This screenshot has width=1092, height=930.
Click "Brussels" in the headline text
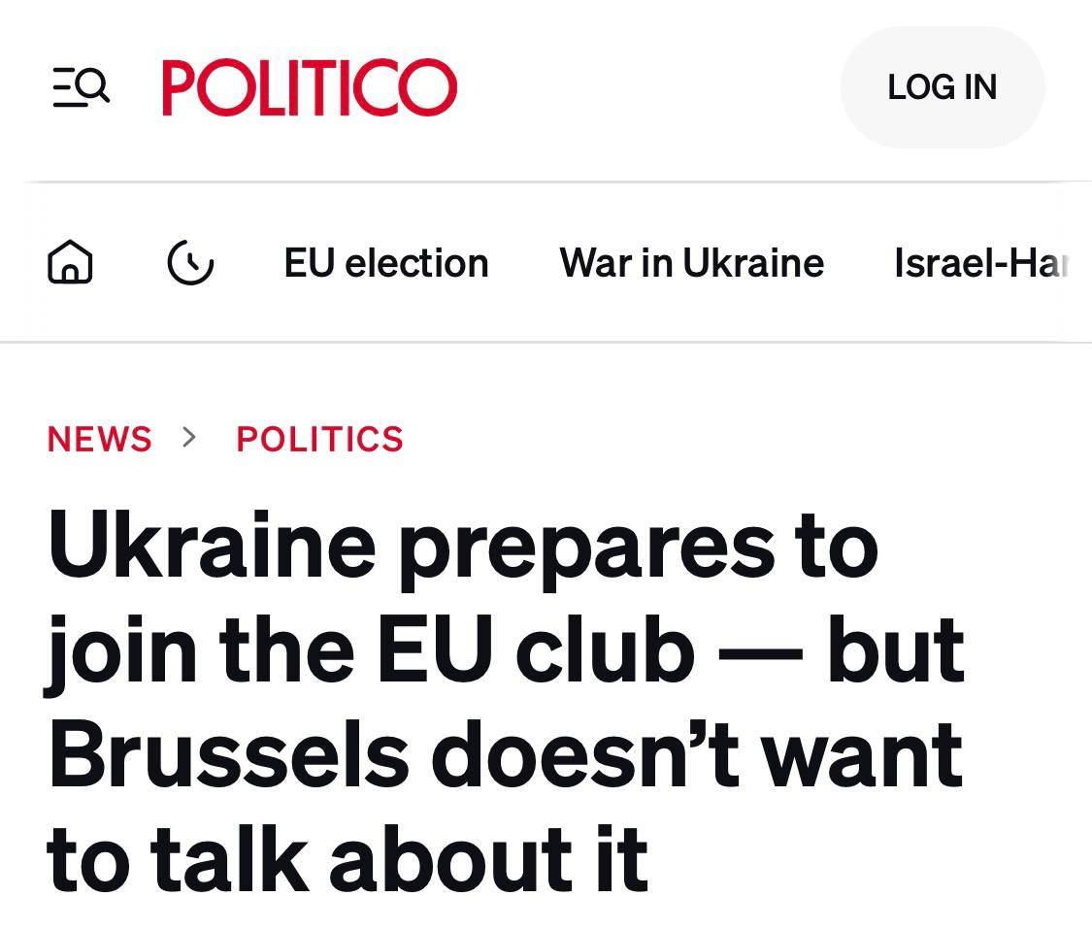(228, 756)
